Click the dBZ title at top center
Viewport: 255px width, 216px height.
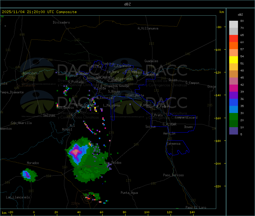(127, 4)
